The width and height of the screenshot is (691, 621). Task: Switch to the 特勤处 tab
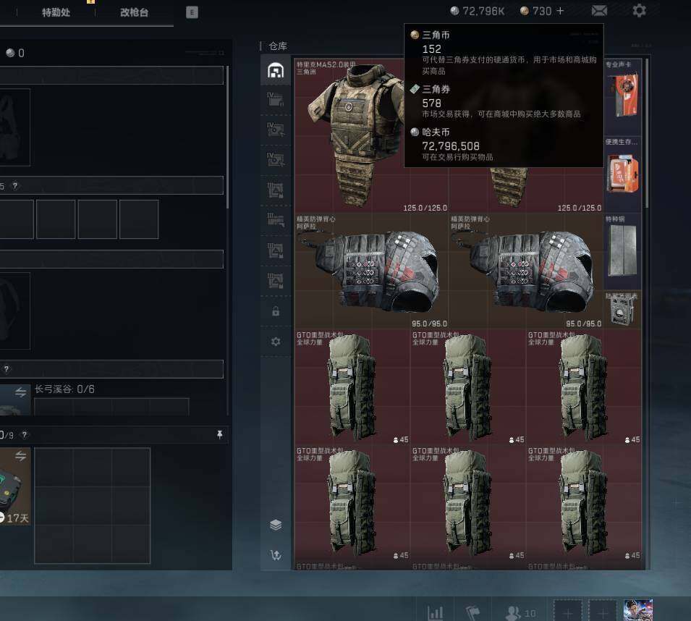click(x=56, y=12)
